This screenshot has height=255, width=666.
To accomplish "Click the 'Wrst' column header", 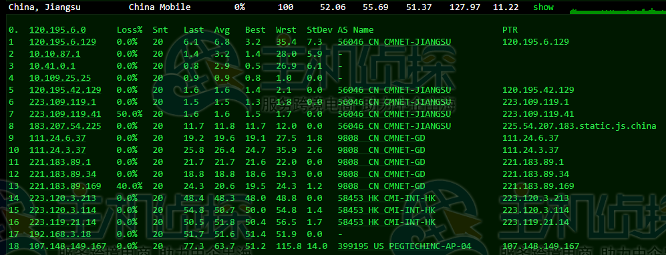I will [286, 29].
